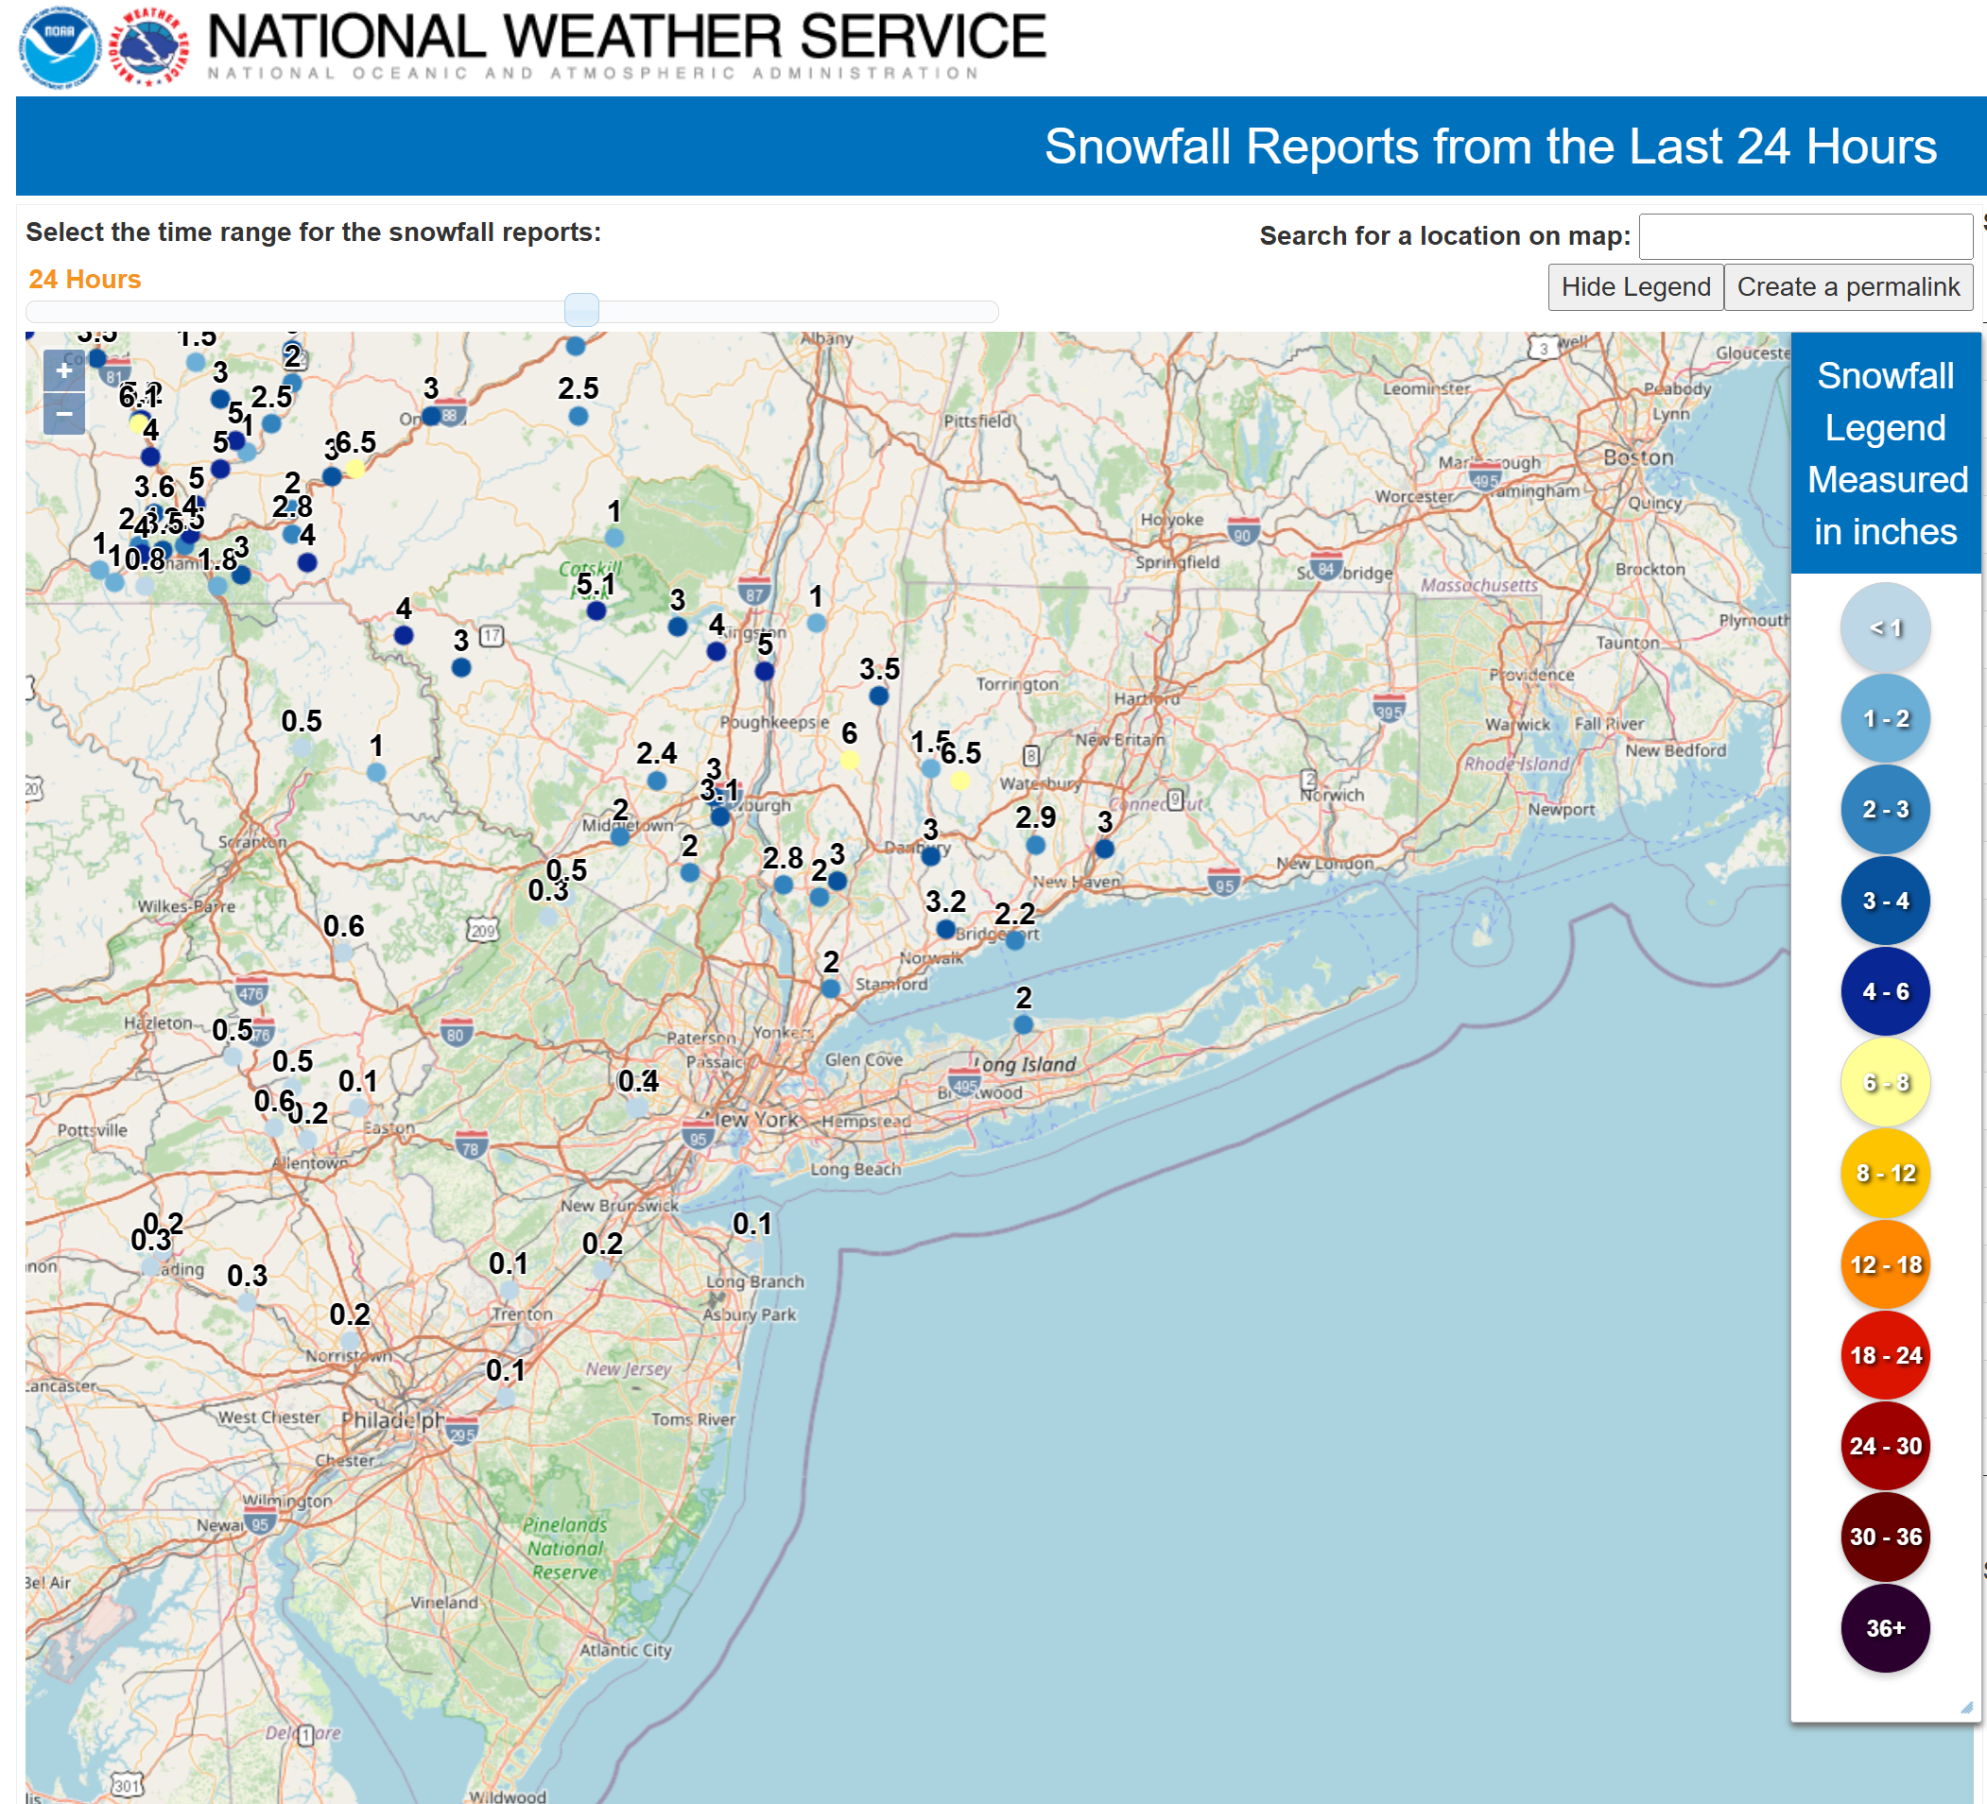Click the Snowfall Legend header panel

click(1885, 454)
